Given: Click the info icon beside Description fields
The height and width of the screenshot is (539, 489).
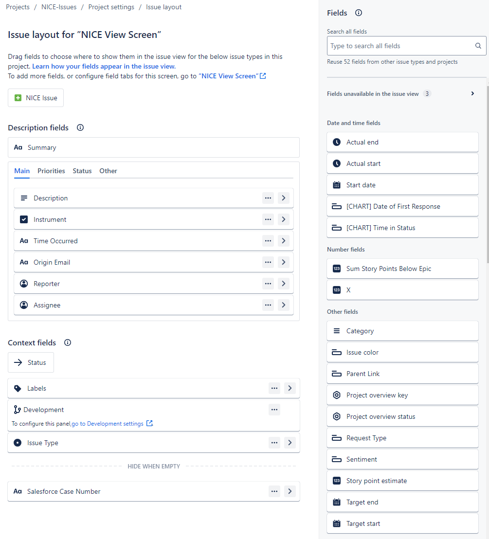Looking at the screenshot, I should 80,127.
